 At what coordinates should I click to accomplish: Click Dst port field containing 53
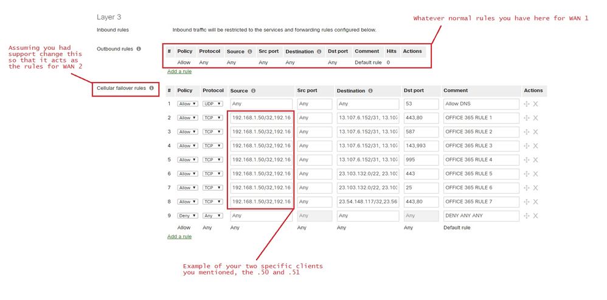421,104
